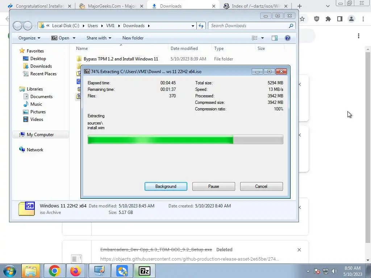This screenshot has height=278, width=371.
Task: Cancel the extraction
Action: [261, 186]
